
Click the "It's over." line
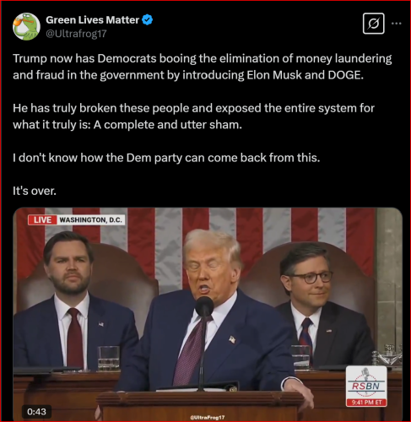point(35,191)
